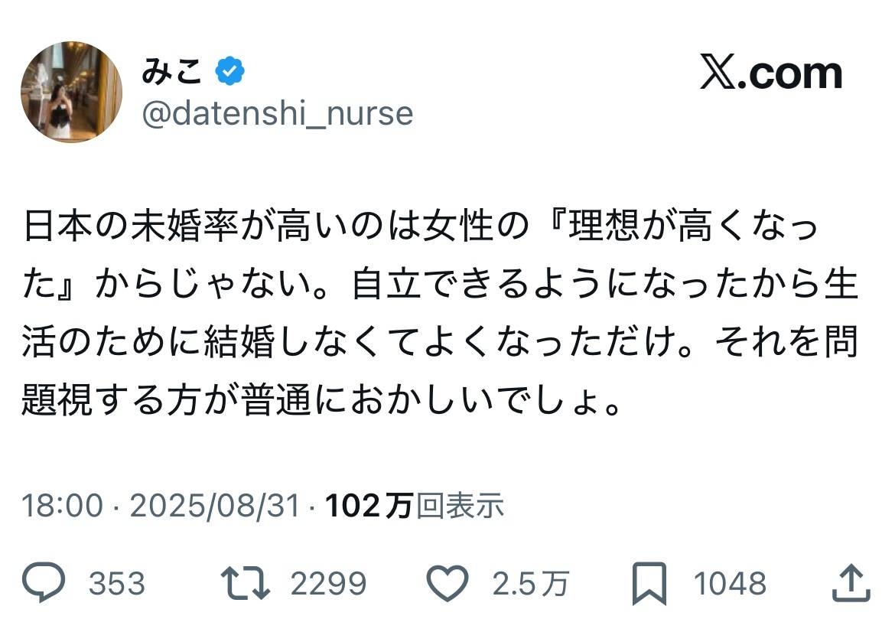Open the みこ profile avatar photo
This screenshot has height=619, width=895.
(x=70, y=93)
